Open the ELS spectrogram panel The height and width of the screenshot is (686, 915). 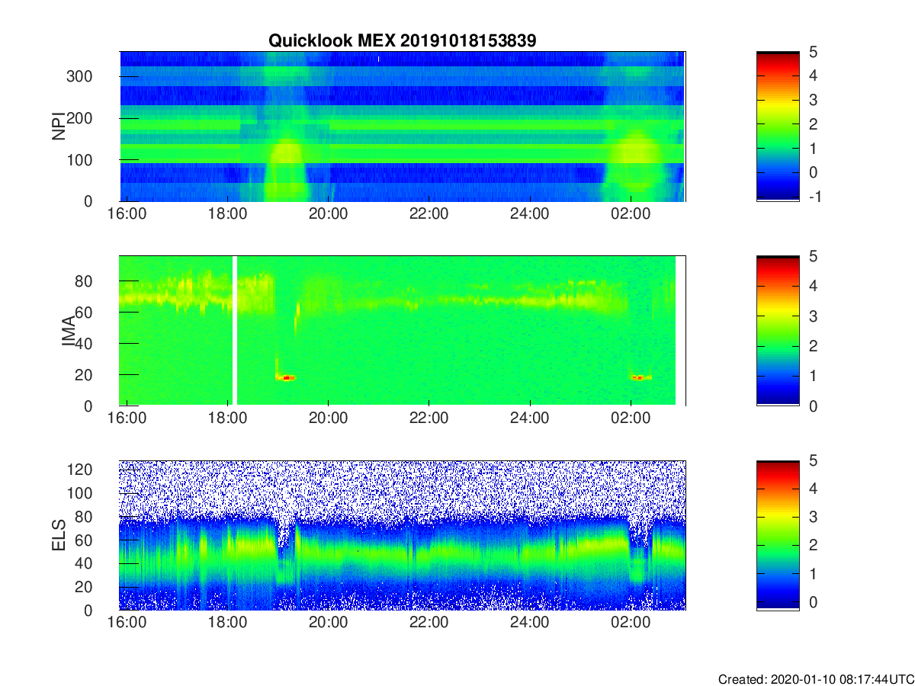coord(403,535)
